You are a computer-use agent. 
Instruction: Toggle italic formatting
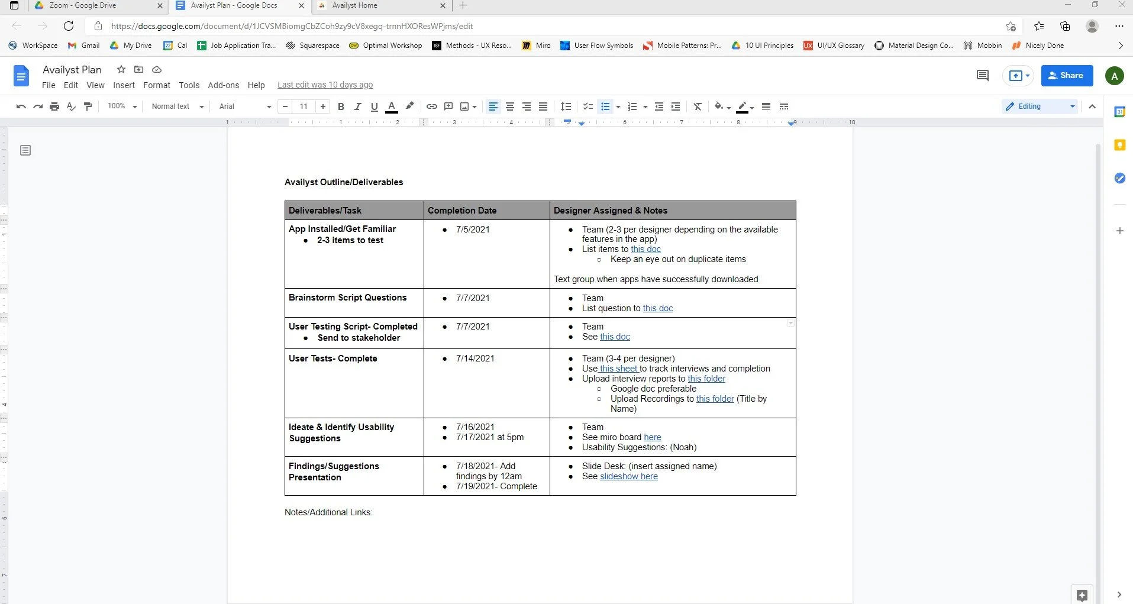(x=357, y=106)
